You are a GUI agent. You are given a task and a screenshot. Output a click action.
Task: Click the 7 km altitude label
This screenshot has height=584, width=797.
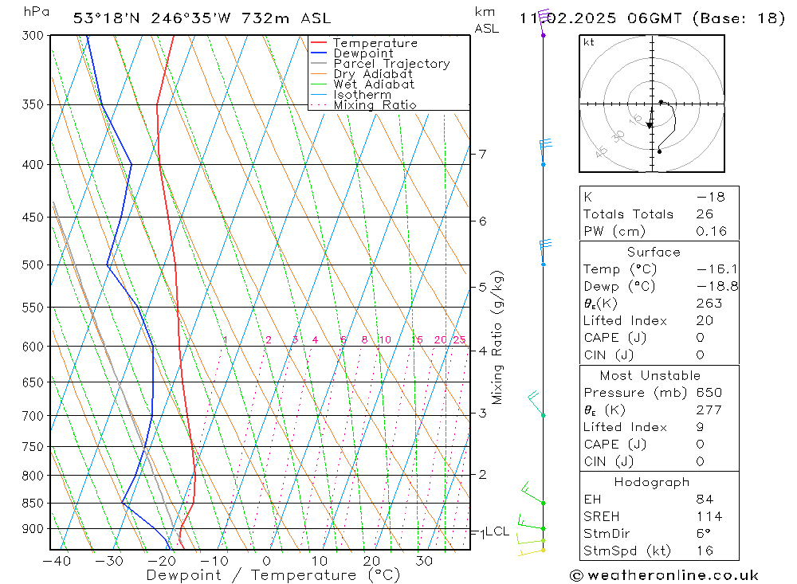pos(482,154)
